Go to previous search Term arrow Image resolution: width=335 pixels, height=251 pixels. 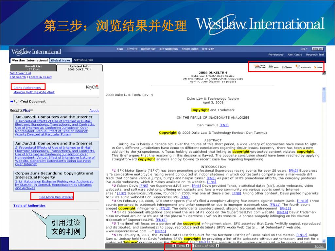click(x=174, y=246)
